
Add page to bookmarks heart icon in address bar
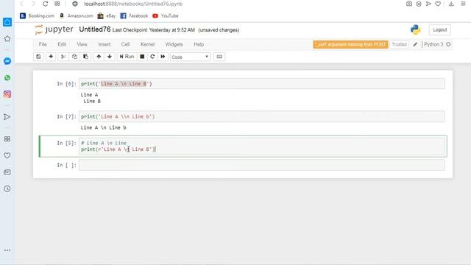438,4
